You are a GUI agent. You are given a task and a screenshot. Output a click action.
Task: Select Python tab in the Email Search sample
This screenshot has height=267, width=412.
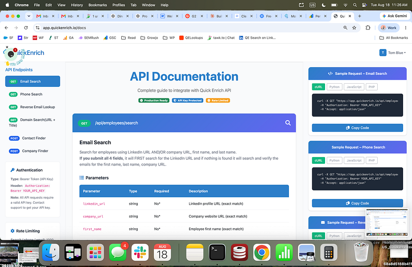(x=334, y=87)
